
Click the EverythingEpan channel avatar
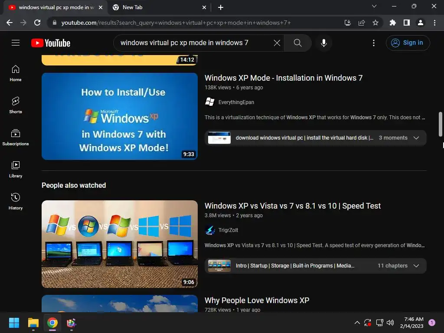(210, 101)
